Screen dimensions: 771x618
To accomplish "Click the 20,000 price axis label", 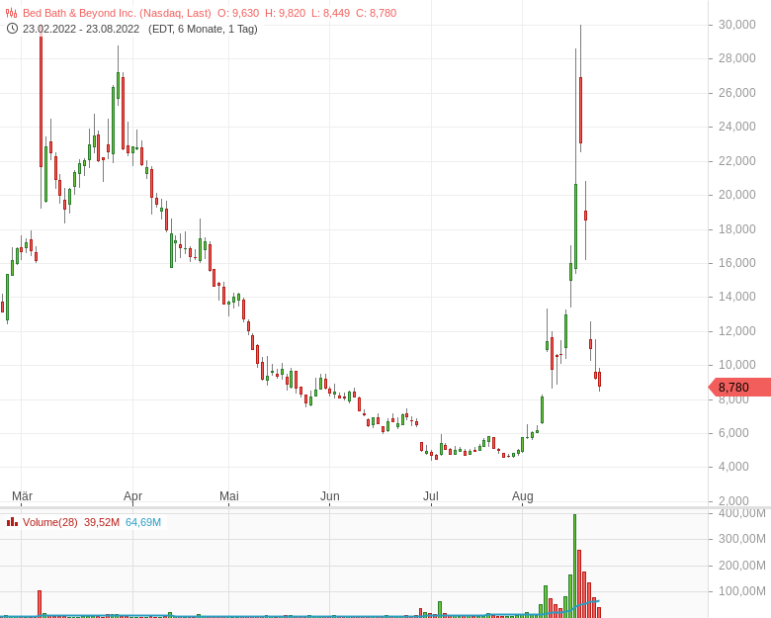I will [737, 195].
